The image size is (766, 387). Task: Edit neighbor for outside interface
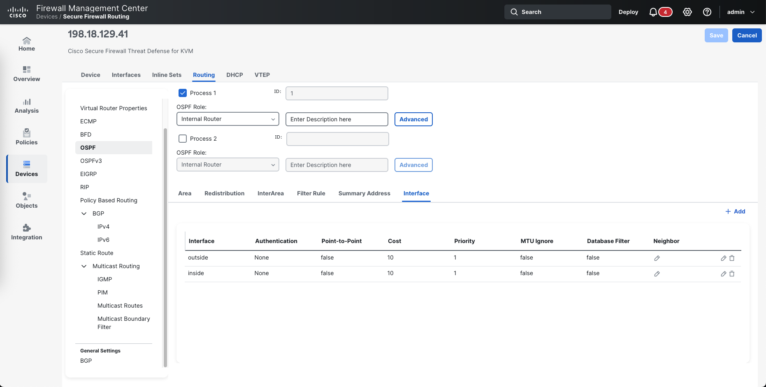coord(657,258)
